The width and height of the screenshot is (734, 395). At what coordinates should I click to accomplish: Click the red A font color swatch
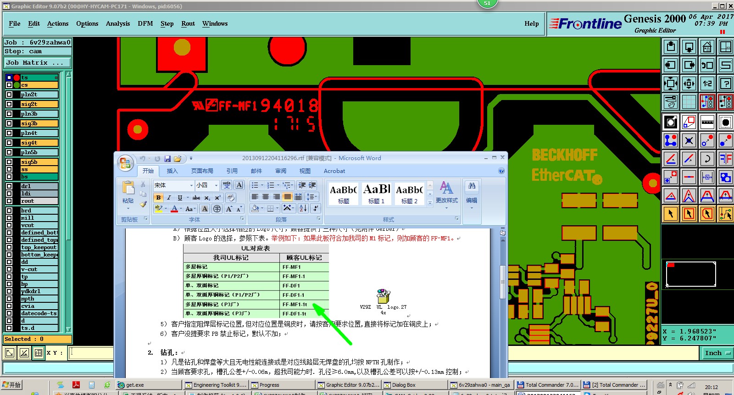pyautogui.click(x=174, y=209)
